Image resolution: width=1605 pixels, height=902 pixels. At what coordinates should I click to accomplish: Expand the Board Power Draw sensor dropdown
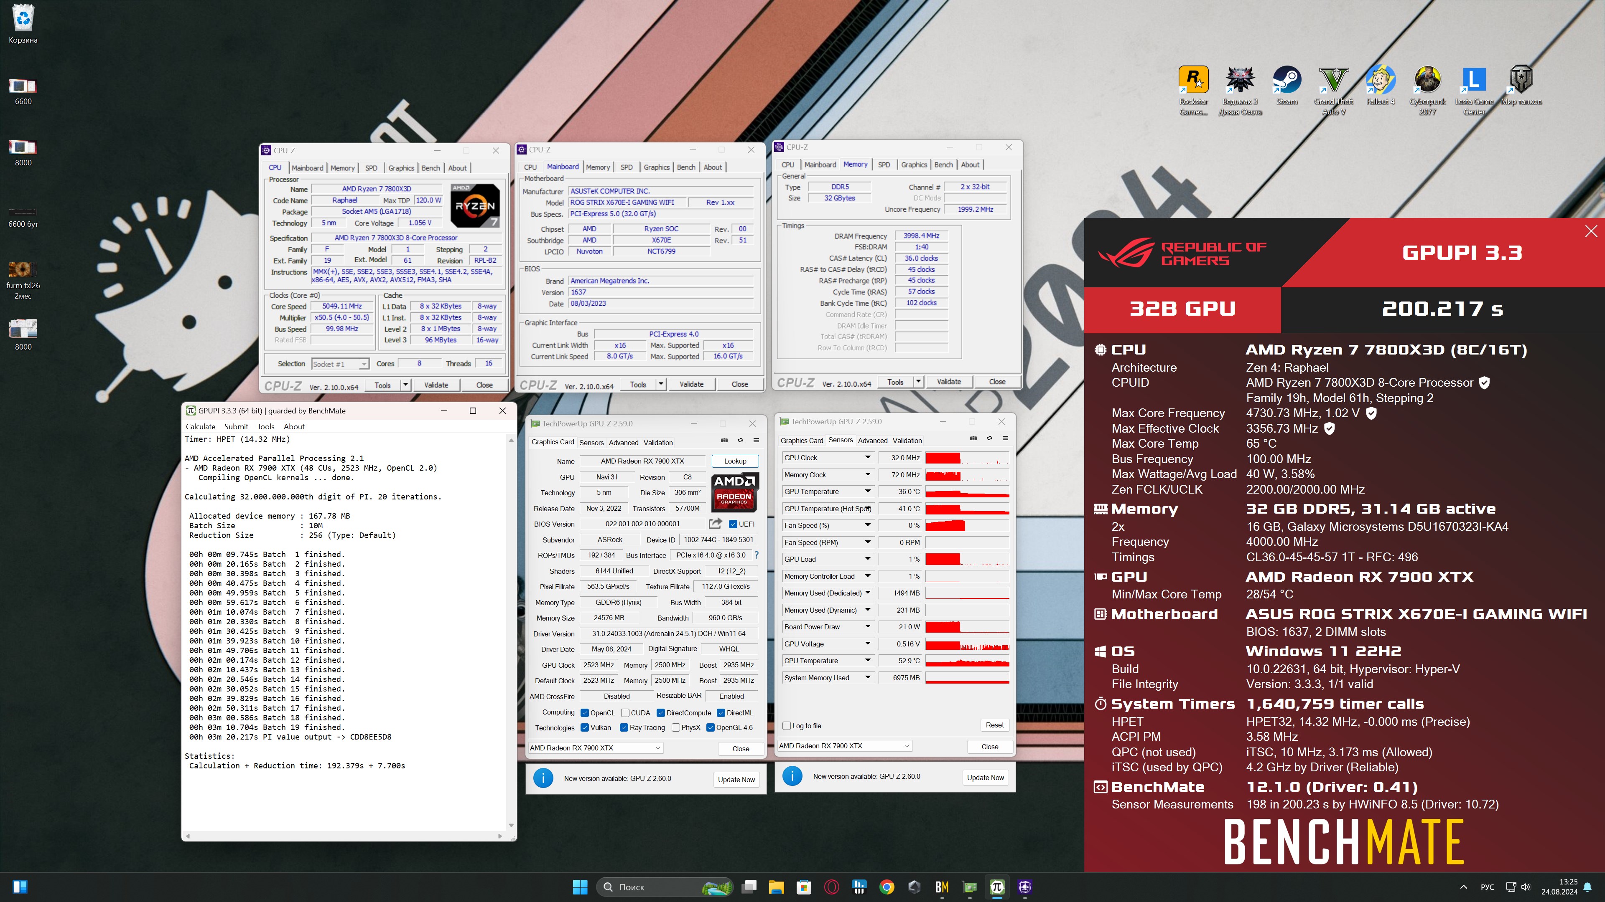867,627
